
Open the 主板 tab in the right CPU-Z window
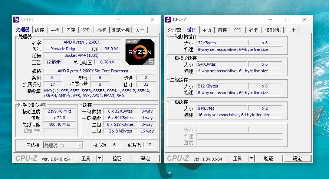(207, 30)
